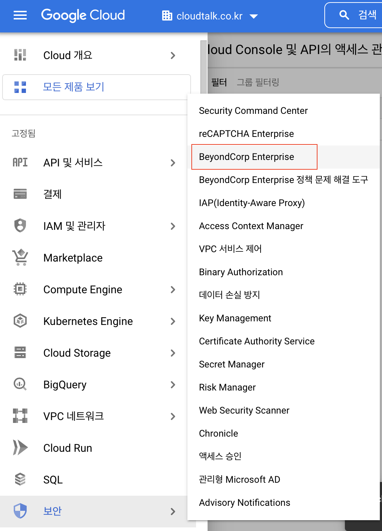Click the API 및 서비스 icon

pos(20,162)
